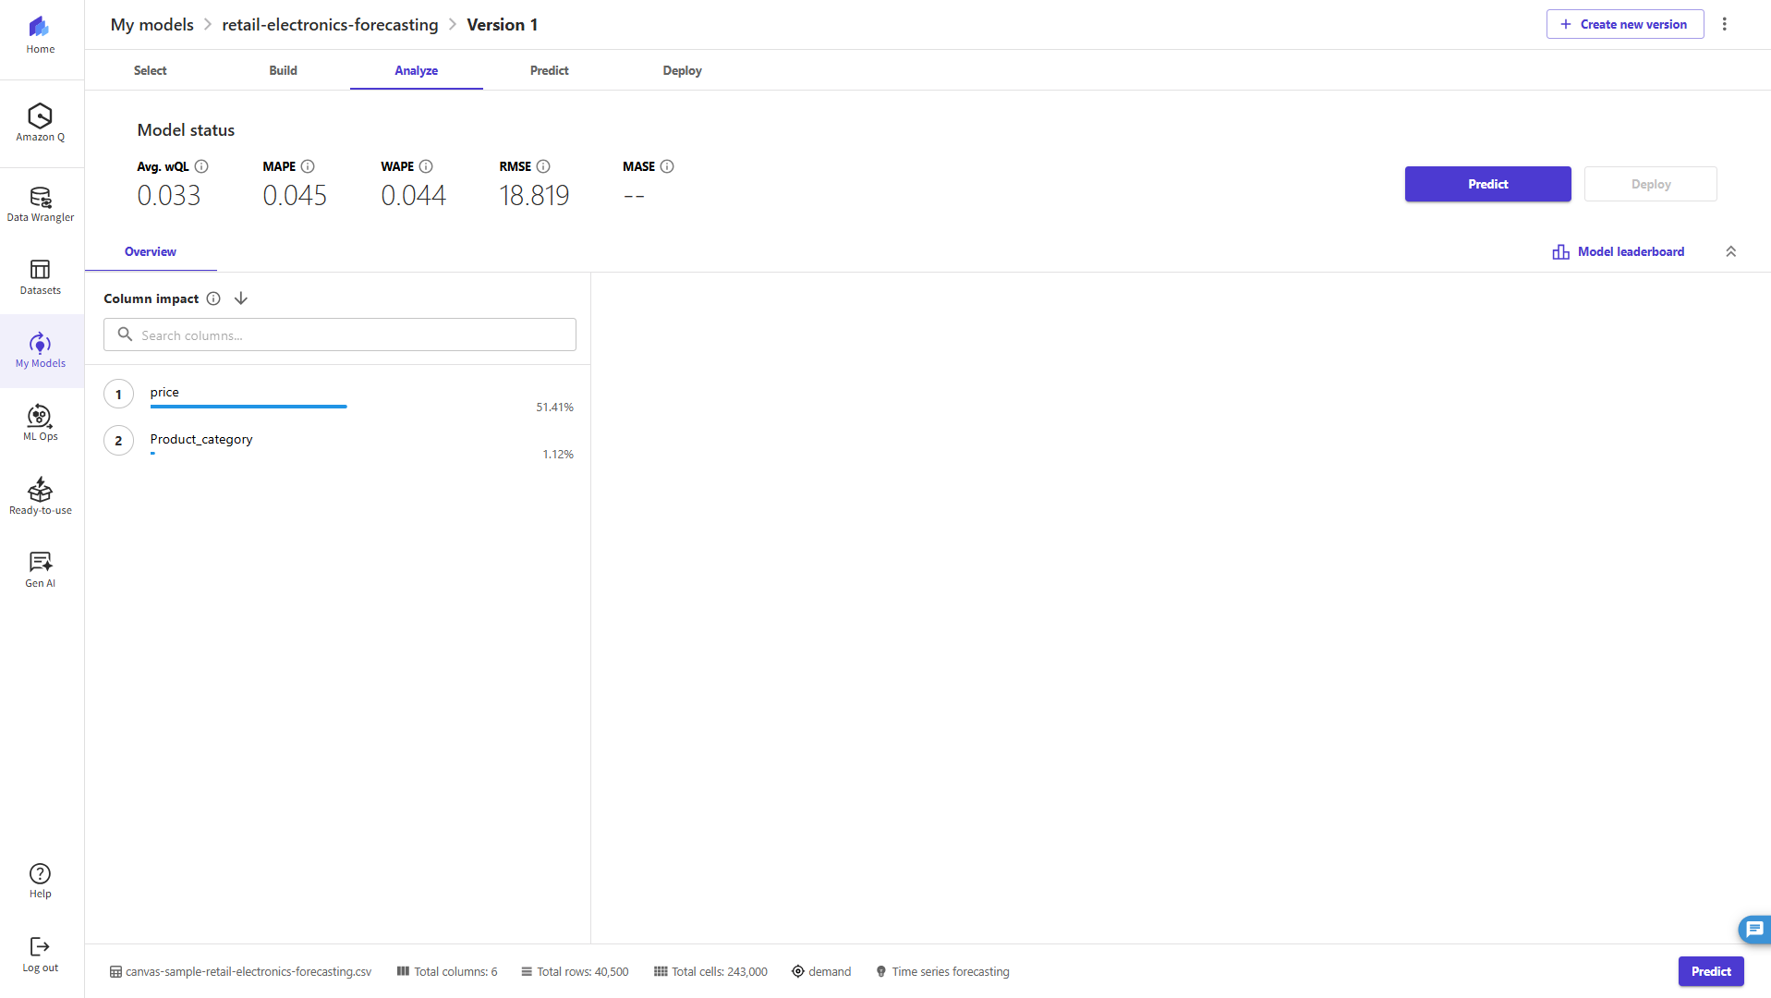This screenshot has height=998, width=1771.
Task: Show the MASE metric explanation
Action: [x=666, y=166]
